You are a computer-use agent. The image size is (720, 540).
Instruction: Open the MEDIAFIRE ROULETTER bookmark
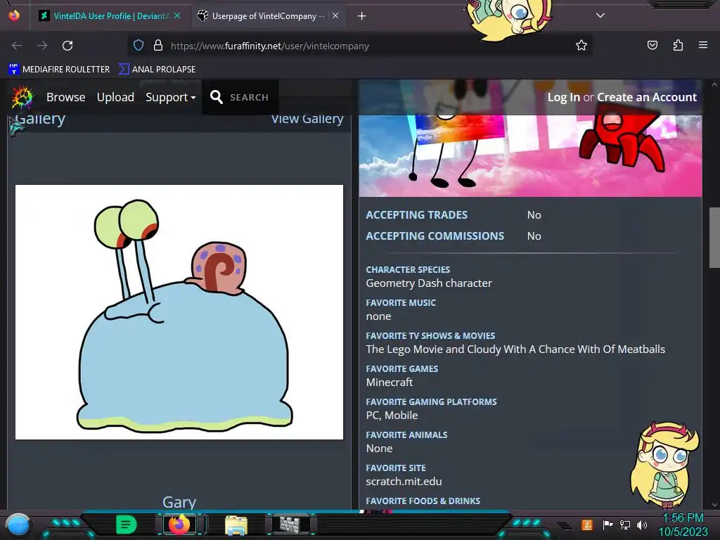click(59, 70)
